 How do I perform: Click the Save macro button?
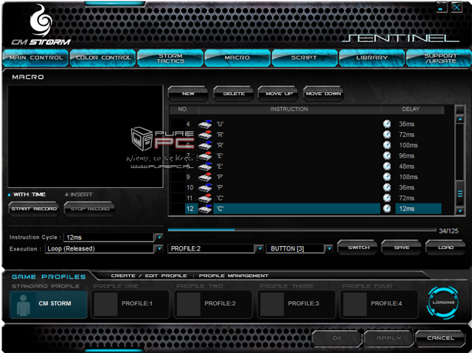pyautogui.click(x=401, y=248)
